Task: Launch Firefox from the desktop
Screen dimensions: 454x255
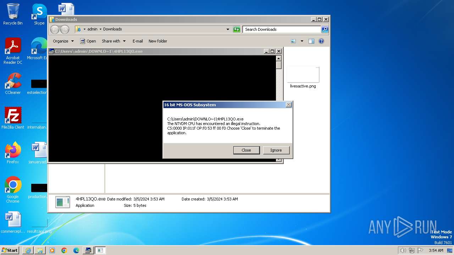Action: click(13, 153)
